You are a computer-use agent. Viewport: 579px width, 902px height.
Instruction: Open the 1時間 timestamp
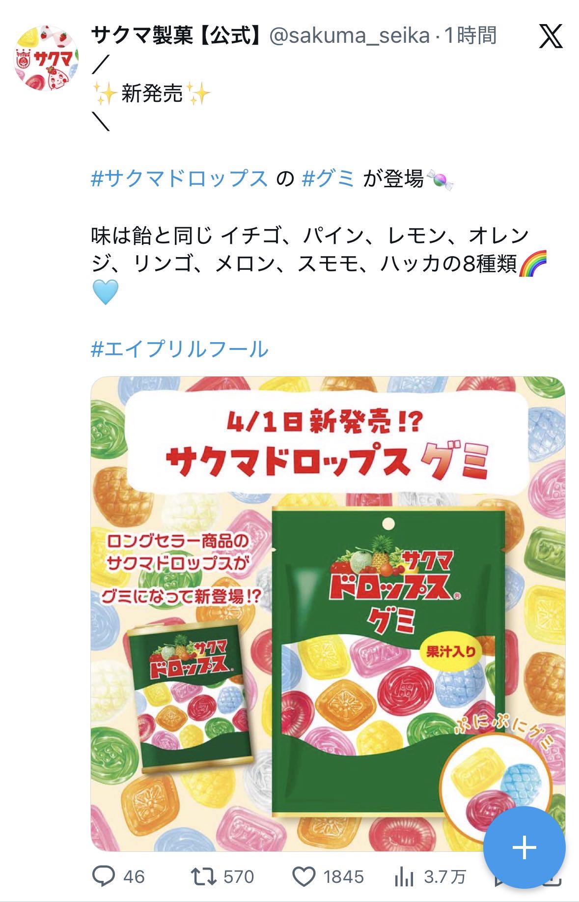point(470,35)
